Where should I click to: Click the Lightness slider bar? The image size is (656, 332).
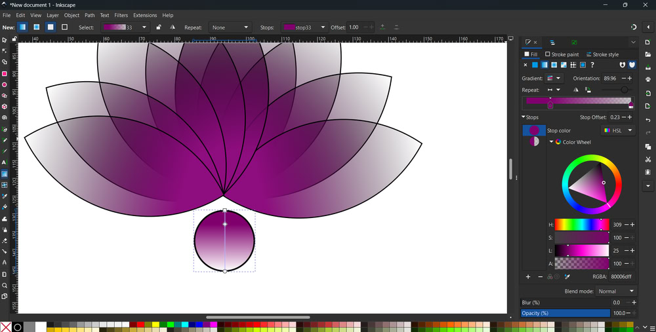coord(581,251)
